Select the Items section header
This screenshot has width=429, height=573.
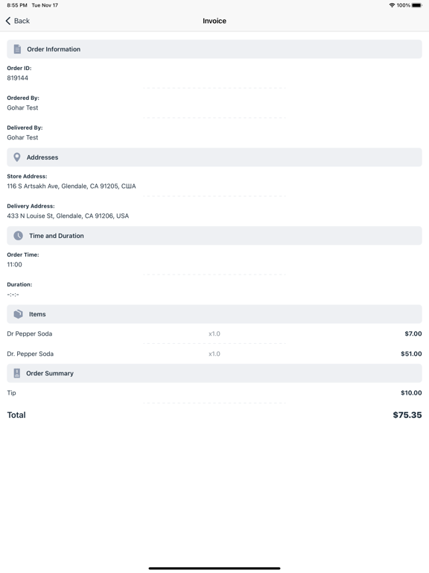[214, 314]
